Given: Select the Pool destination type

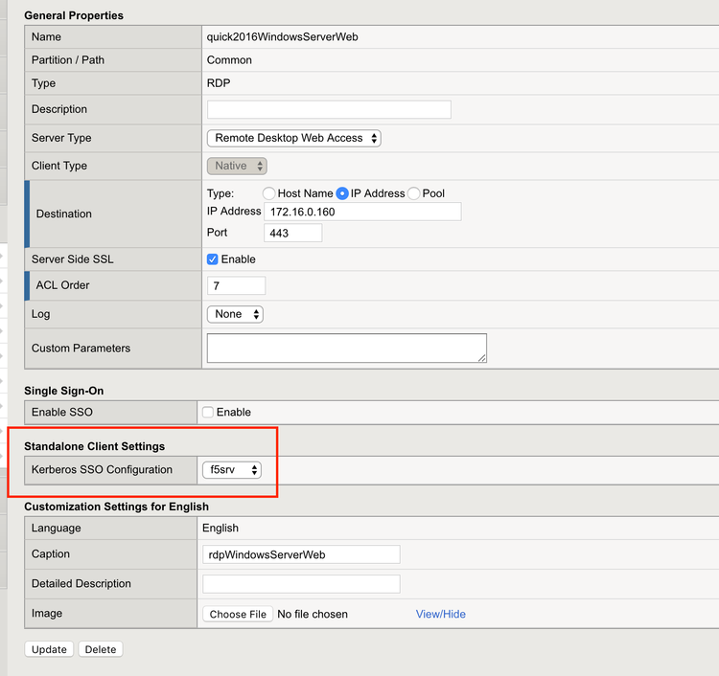Looking at the screenshot, I should tap(414, 193).
